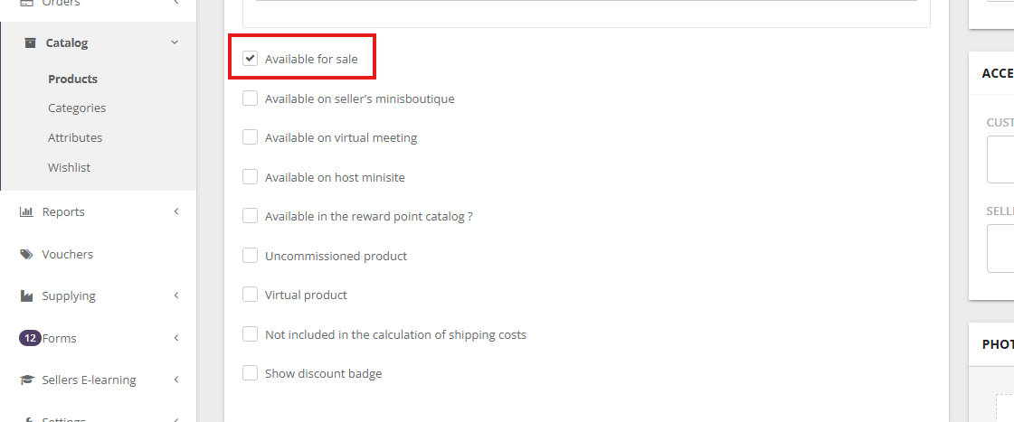
Task: Collapse the Catalog menu chevron
Action: pyautogui.click(x=175, y=42)
